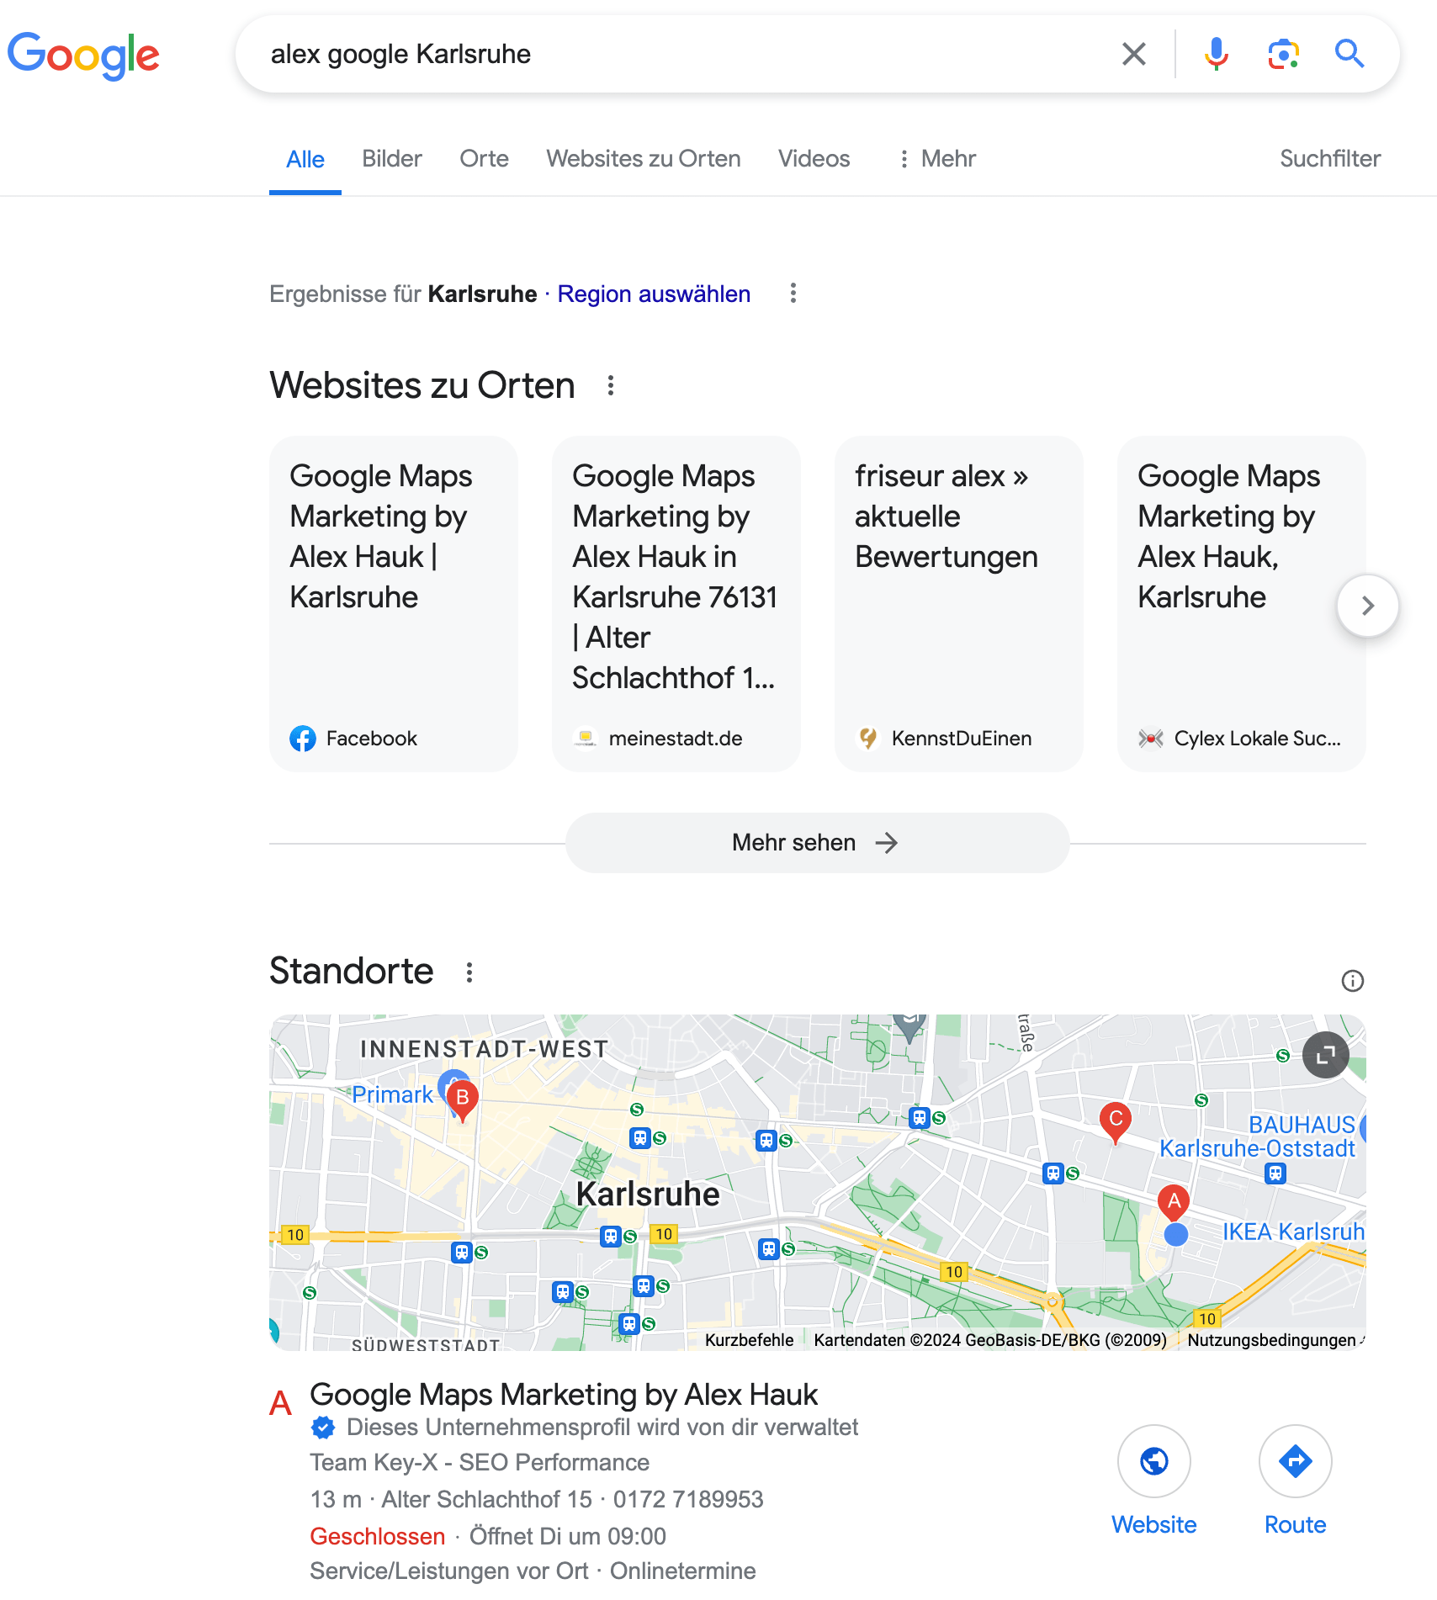This screenshot has height=1600, width=1437.
Task: Click the meinestadt.de favicon
Action: click(x=586, y=739)
